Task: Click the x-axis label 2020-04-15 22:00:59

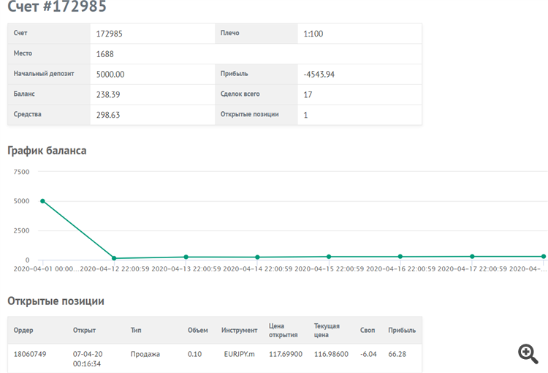Action: (x=329, y=269)
